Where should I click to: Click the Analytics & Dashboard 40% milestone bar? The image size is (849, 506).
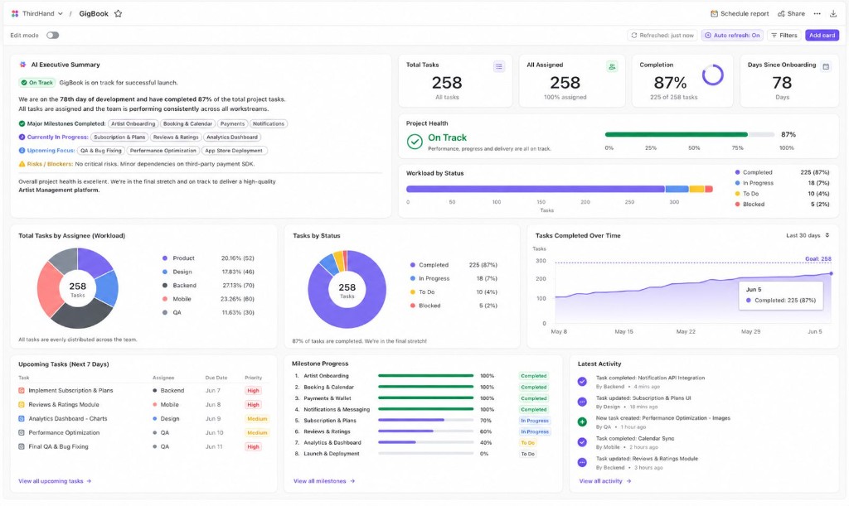[425, 442]
